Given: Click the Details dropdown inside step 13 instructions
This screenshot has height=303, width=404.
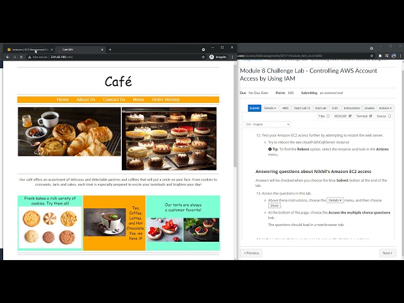Looking at the screenshot, I should point(335,200).
